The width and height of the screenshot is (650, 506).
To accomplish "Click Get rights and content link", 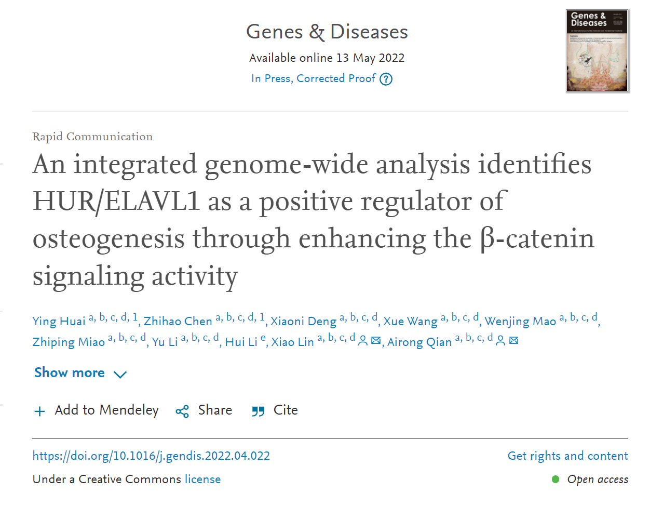I will pyautogui.click(x=567, y=456).
